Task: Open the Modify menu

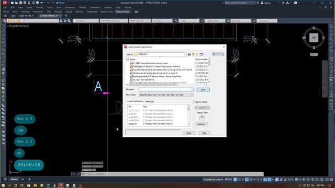Action: (83, 7)
